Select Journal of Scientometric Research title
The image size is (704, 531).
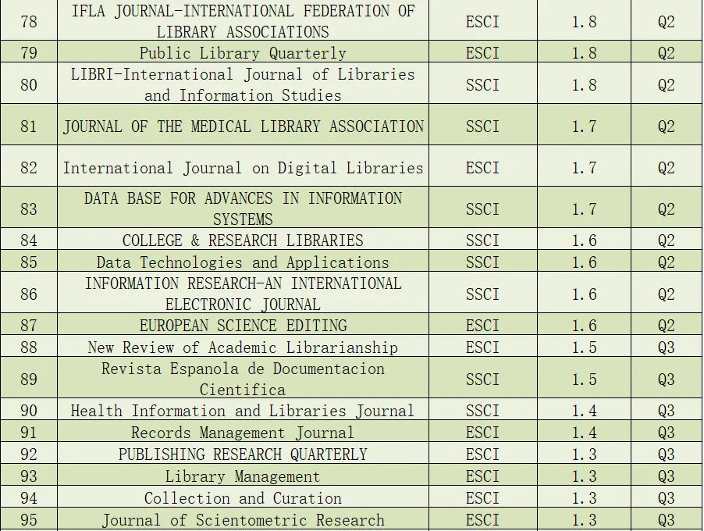243,520
